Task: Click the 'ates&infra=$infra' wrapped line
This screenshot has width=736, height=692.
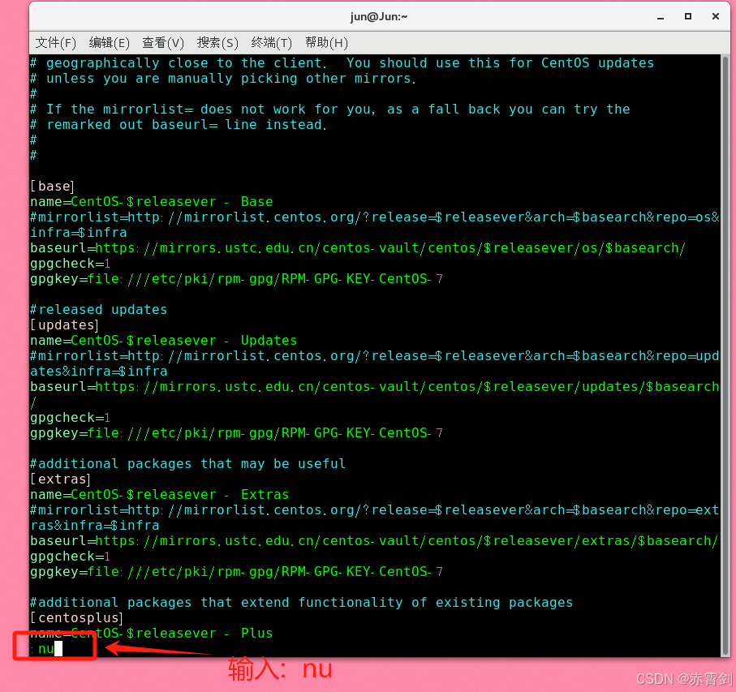Action: tap(98, 371)
